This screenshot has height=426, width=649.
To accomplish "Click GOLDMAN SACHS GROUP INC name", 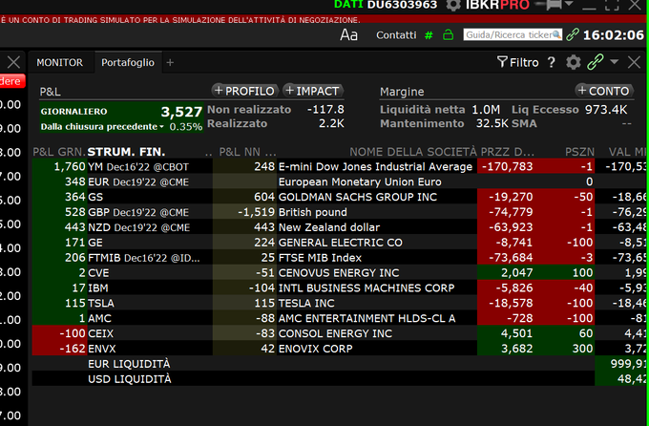I will [x=358, y=197].
